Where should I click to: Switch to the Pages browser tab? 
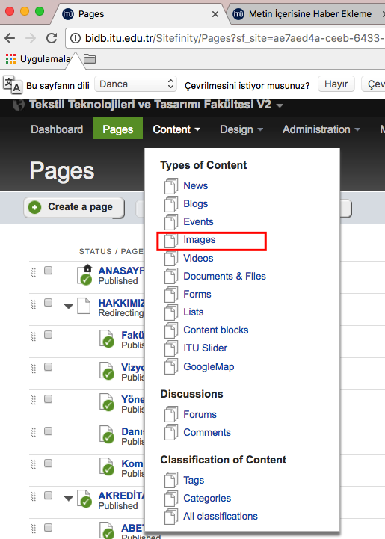click(139, 14)
